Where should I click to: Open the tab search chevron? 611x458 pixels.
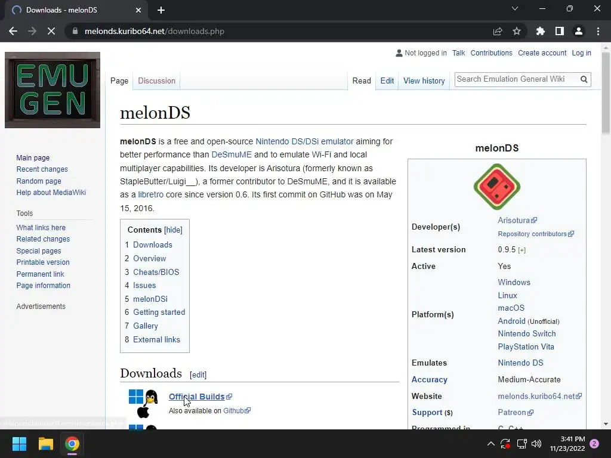(x=515, y=8)
